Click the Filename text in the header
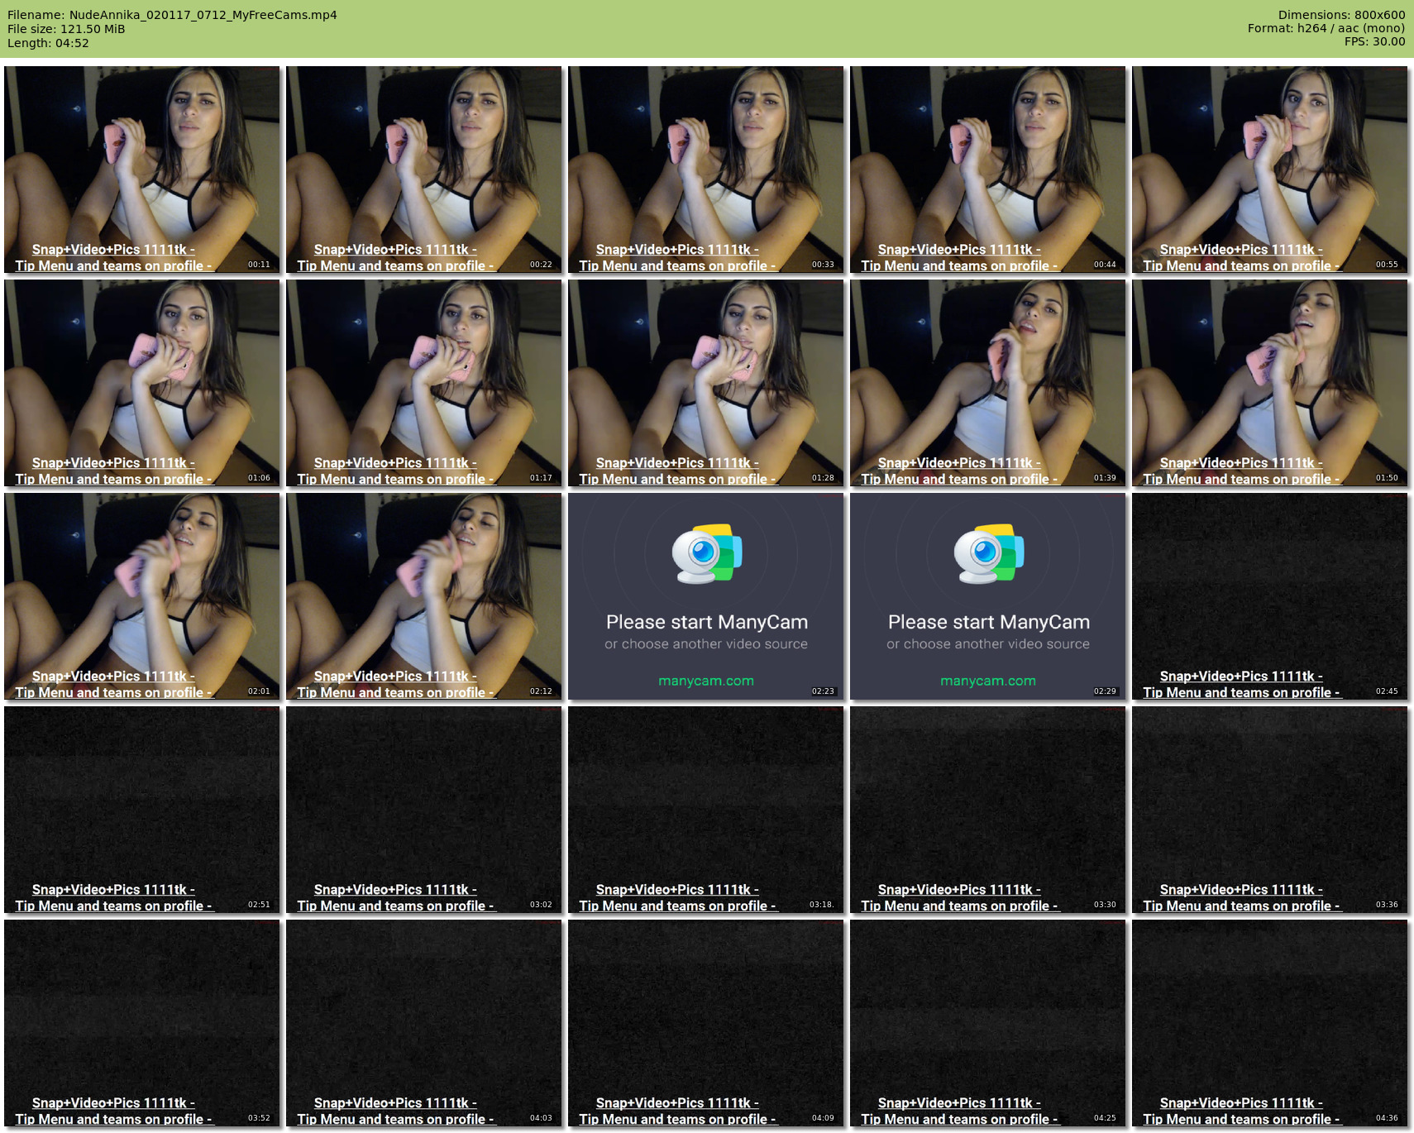Image resolution: width=1414 pixels, height=1133 pixels. tap(172, 15)
